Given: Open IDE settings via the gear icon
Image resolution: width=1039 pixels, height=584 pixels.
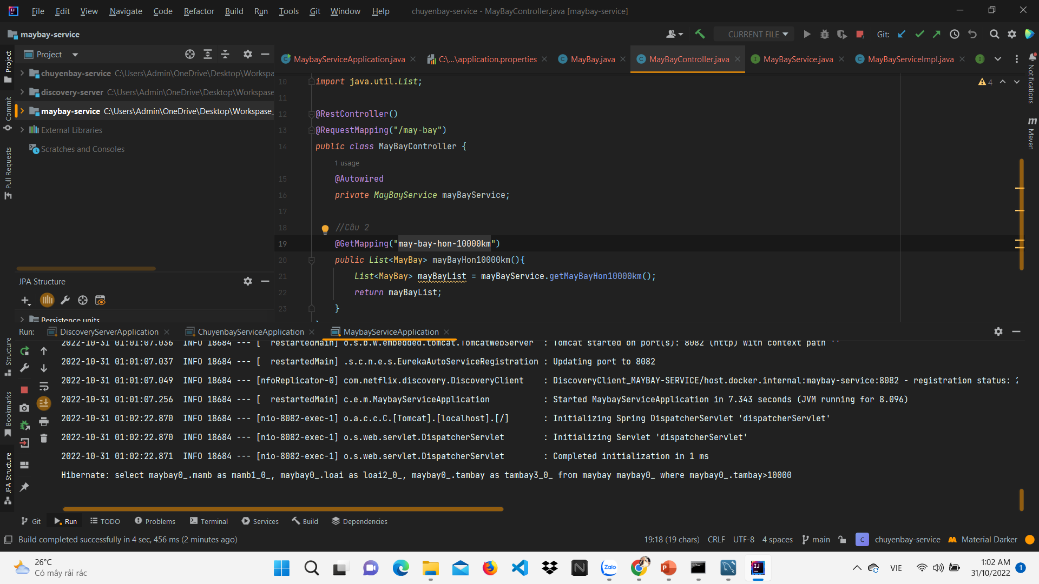Looking at the screenshot, I should coord(1012,34).
